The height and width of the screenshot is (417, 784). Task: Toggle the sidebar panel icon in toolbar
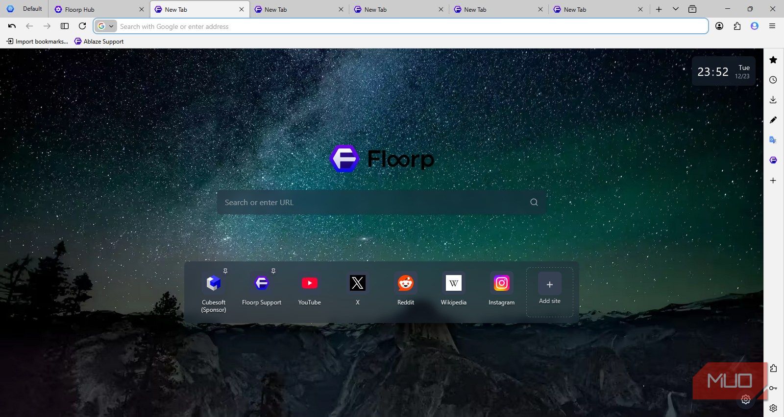click(65, 26)
